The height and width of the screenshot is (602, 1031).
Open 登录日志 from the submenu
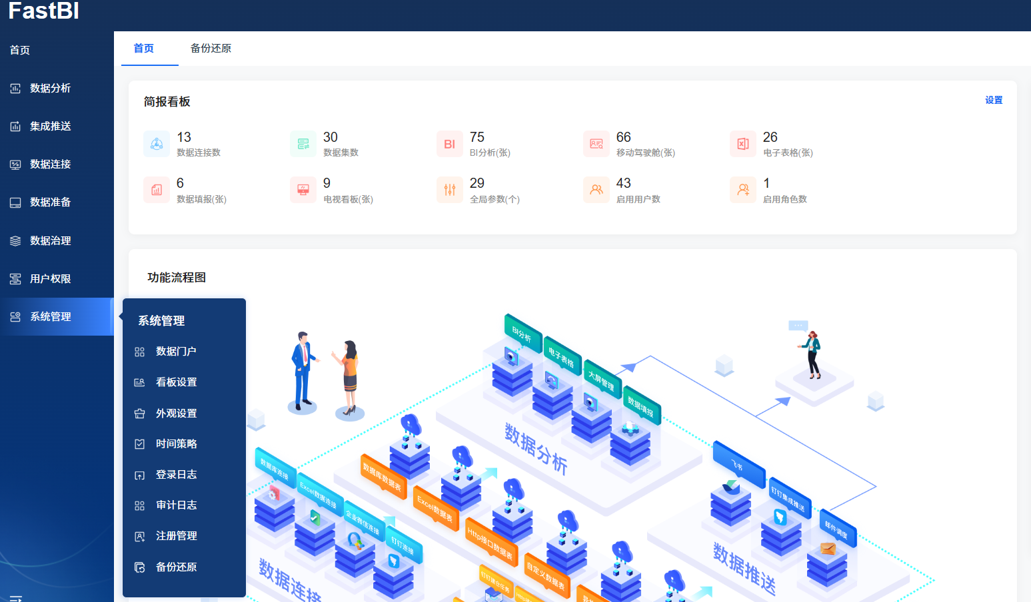[176, 475]
